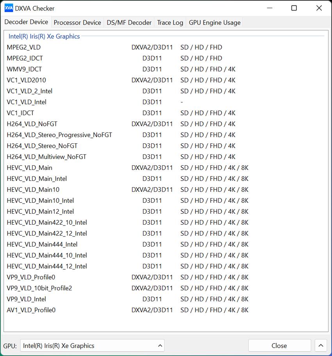Click the DXVA Checker app icon
The image size is (332, 356).
click(9, 8)
